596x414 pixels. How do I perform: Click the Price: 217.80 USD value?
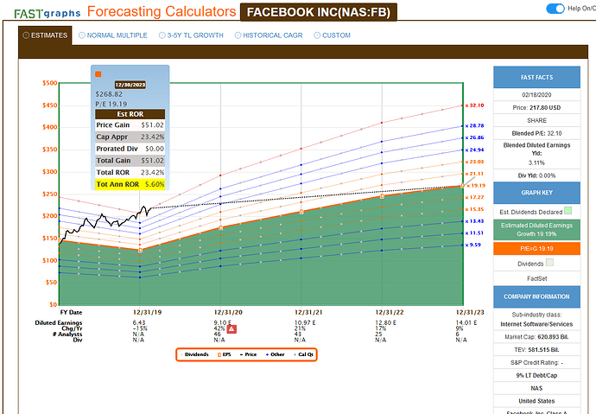[536, 107]
